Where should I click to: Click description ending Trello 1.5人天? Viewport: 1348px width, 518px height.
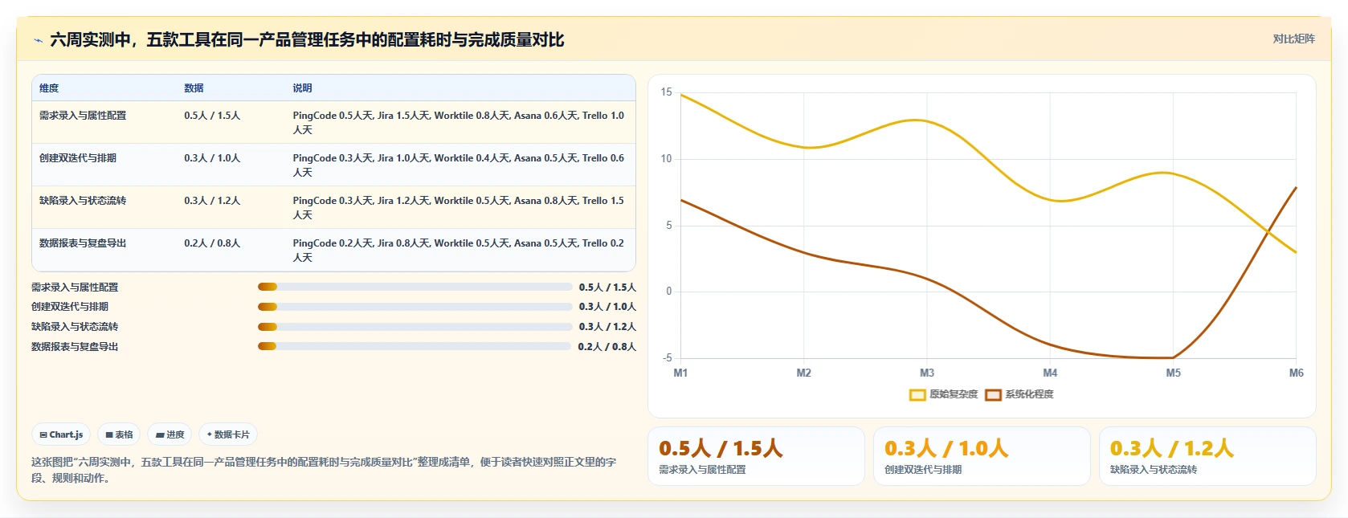pos(459,208)
